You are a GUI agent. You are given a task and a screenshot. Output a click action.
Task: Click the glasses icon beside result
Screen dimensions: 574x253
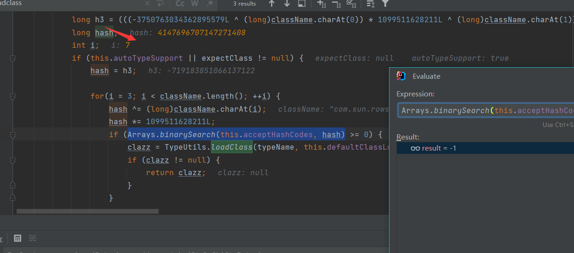tap(415, 148)
